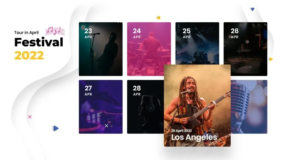Click the Los Angeles title text

pyautogui.click(x=194, y=137)
